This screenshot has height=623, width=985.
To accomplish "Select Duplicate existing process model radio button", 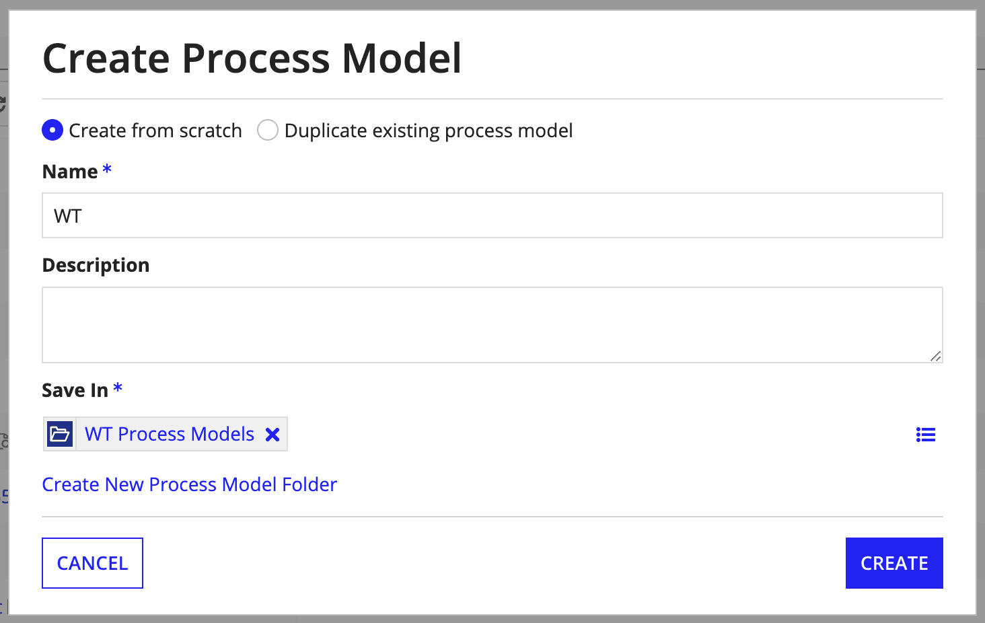I will pyautogui.click(x=268, y=130).
